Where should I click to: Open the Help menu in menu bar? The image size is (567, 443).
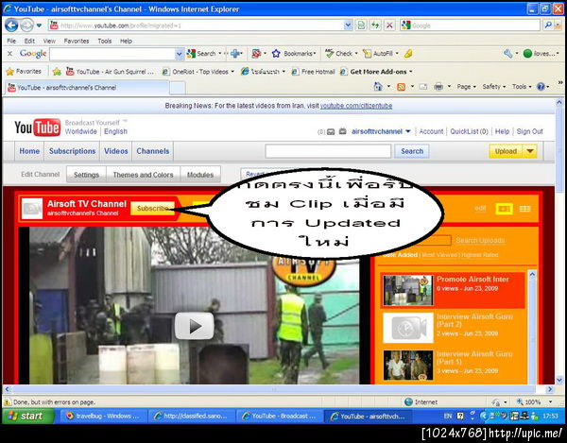(x=127, y=41)
